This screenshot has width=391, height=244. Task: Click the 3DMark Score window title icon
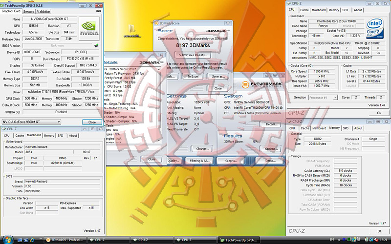coord(156,23)
